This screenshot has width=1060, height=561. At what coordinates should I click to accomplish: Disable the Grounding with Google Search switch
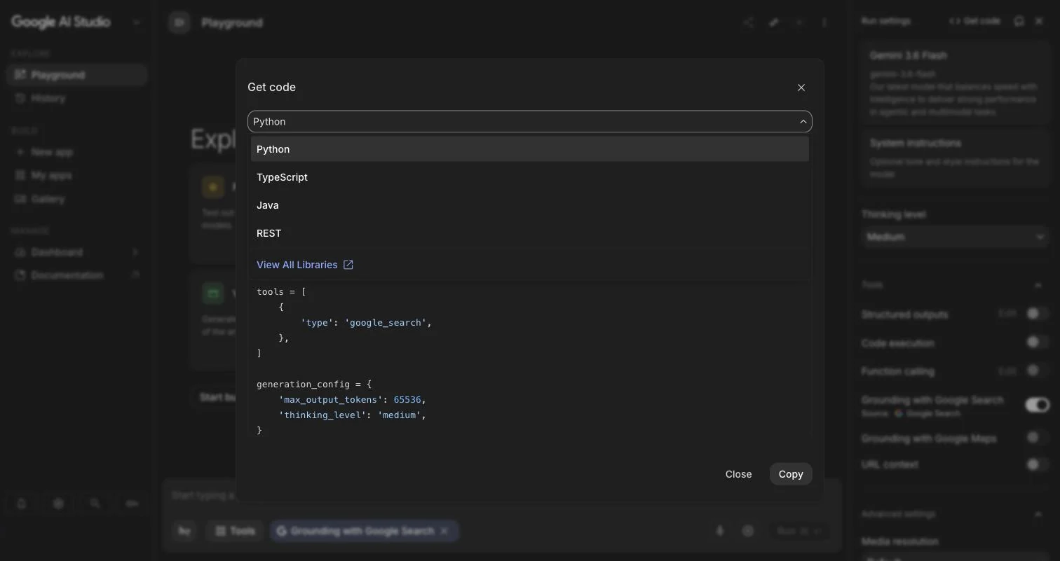pyautogui.click(x=1038, y=405)
